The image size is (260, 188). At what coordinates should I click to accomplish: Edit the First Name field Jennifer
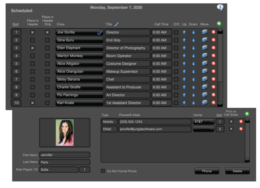(x=65, y=155)
